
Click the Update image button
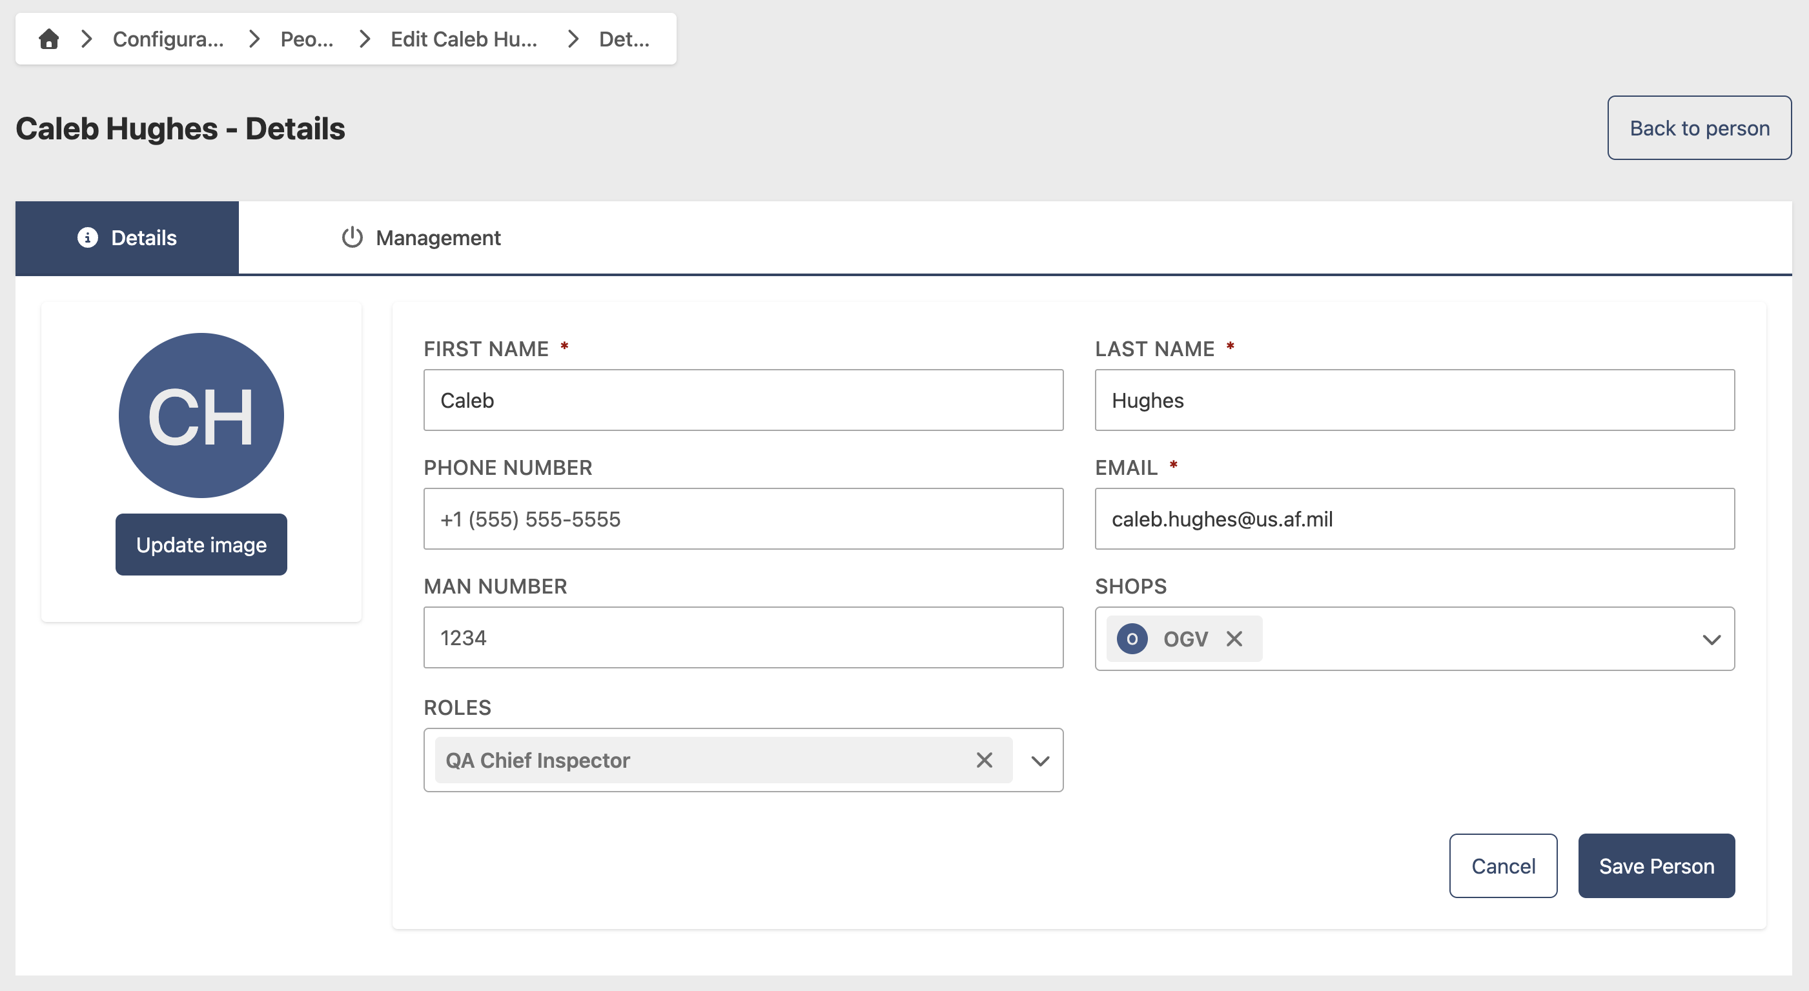pyautogui.click(x=201, y=545)
